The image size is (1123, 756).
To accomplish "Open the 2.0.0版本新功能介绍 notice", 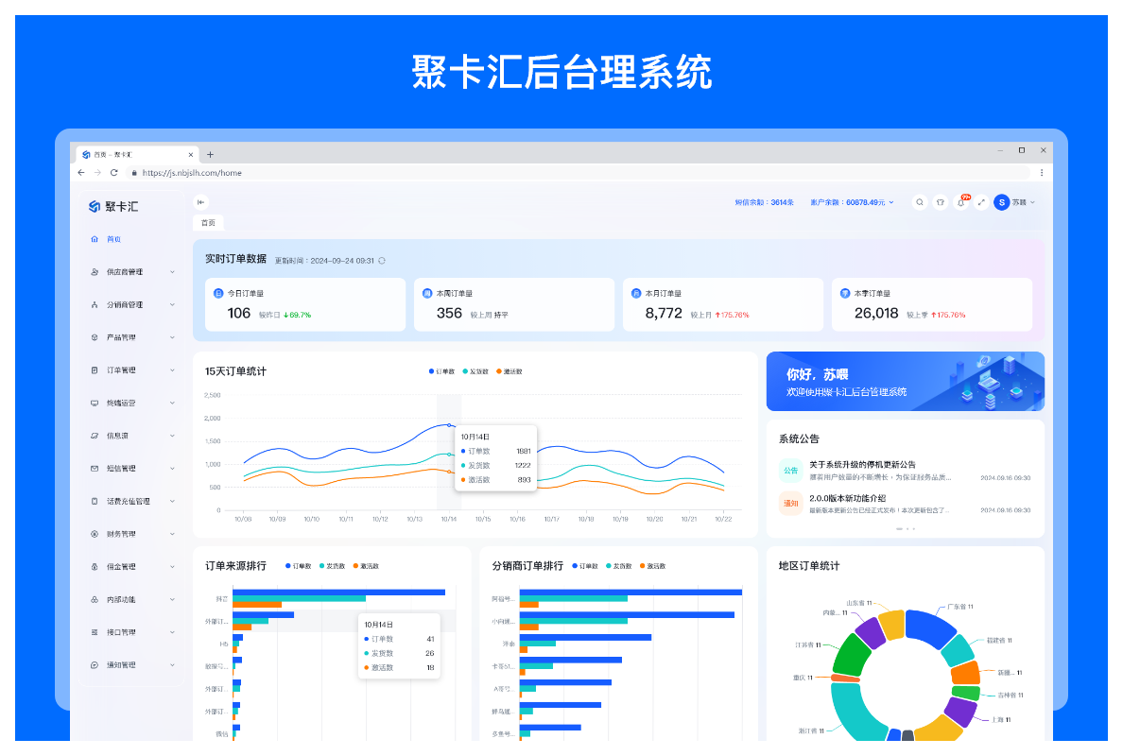I will tap(848, 498).
